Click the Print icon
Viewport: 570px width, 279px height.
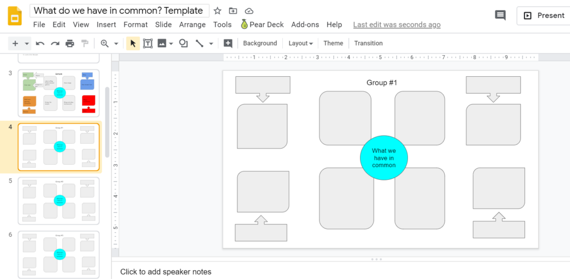coord(70,43)
